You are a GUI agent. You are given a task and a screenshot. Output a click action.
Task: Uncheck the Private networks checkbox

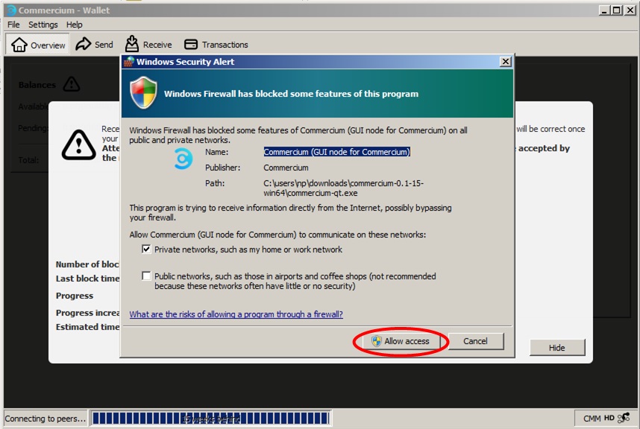click(146, 249)
